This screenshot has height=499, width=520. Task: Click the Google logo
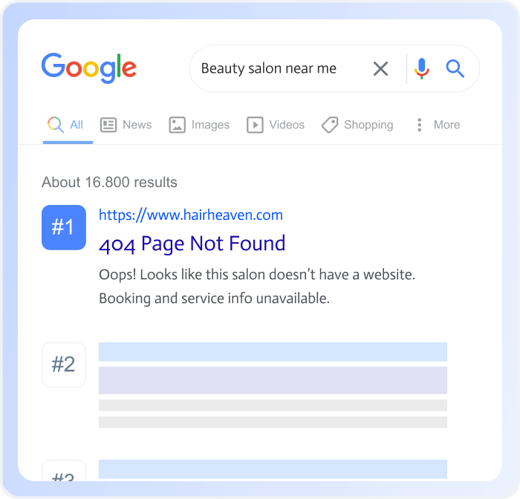[x=89, y=68]
